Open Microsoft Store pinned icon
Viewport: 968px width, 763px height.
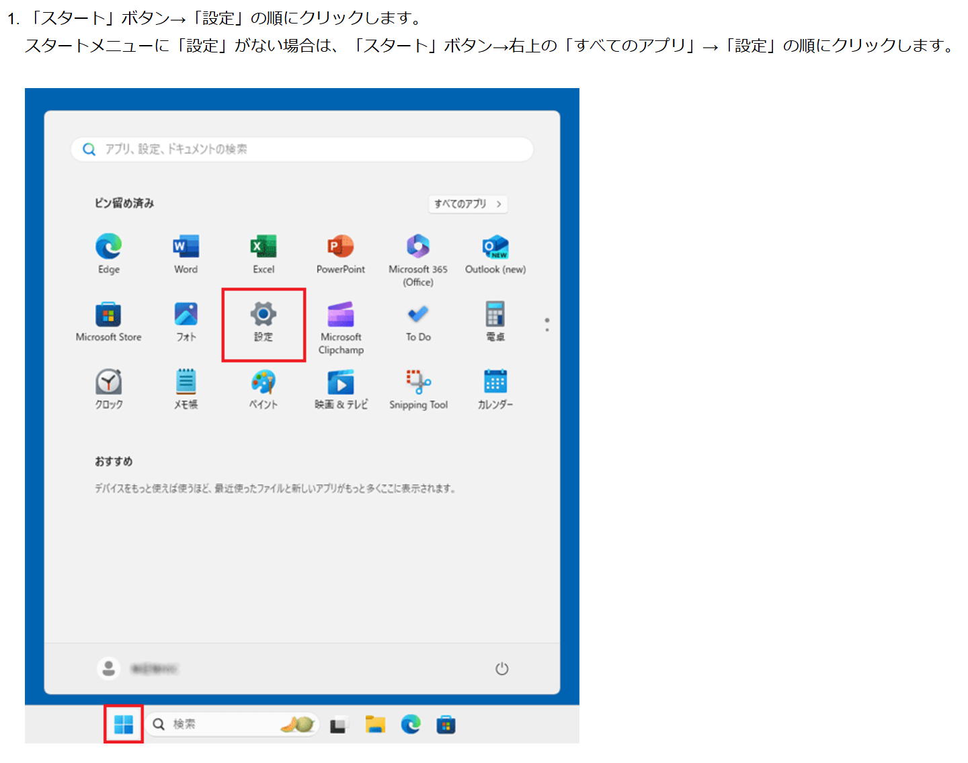[x=108, y=321]
